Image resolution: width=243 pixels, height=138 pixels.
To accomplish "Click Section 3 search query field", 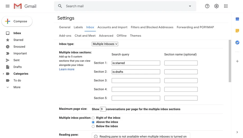I will tap(136, 80).
